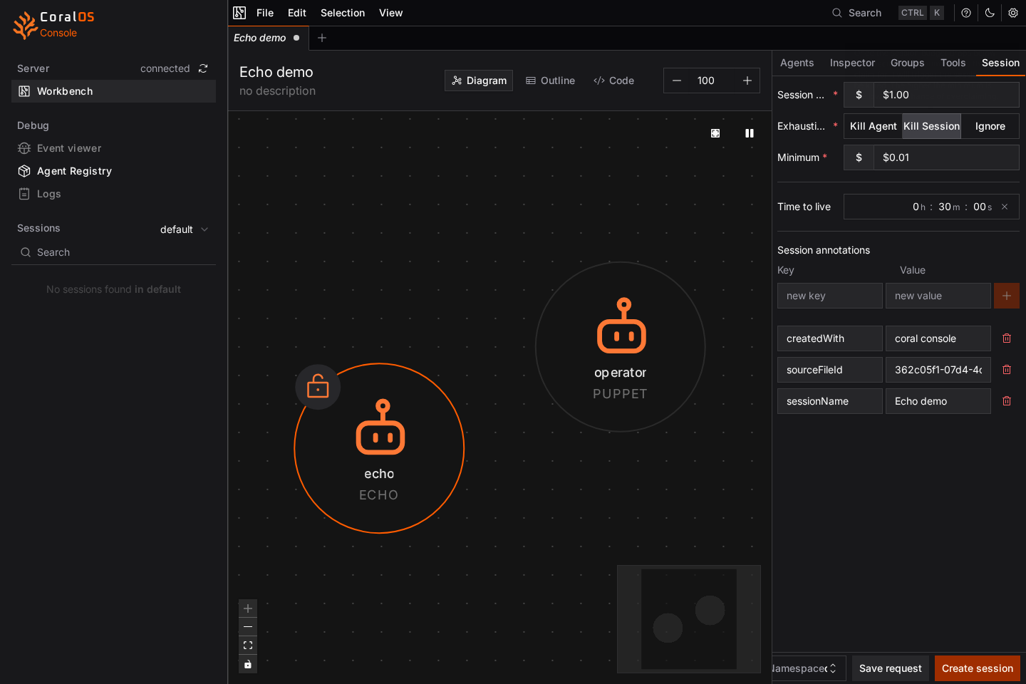
Task: Delete the createdWith annotation
Action: 1007,338
